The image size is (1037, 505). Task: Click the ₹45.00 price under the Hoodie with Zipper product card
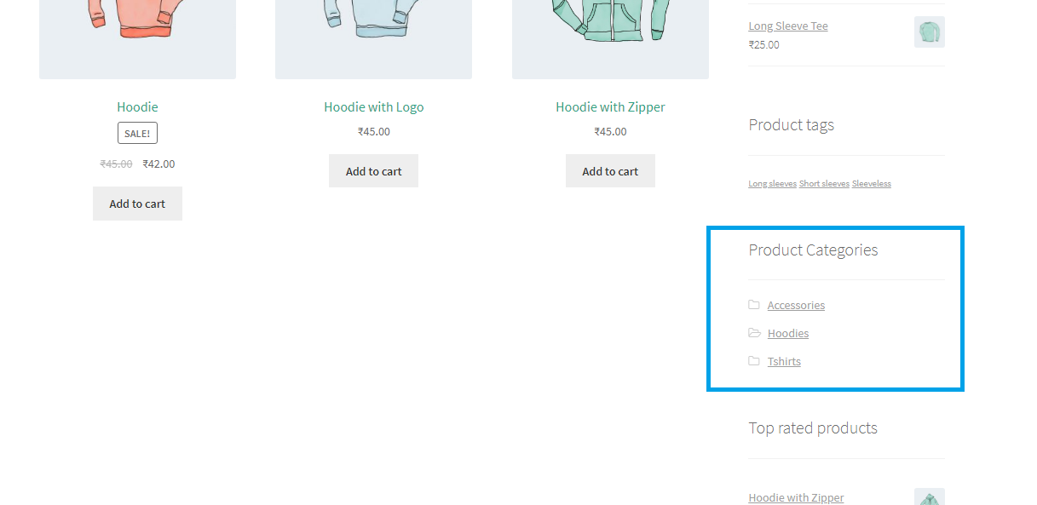[x=610, y=131]
